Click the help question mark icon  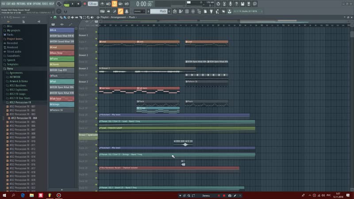[x=236, y=4]
